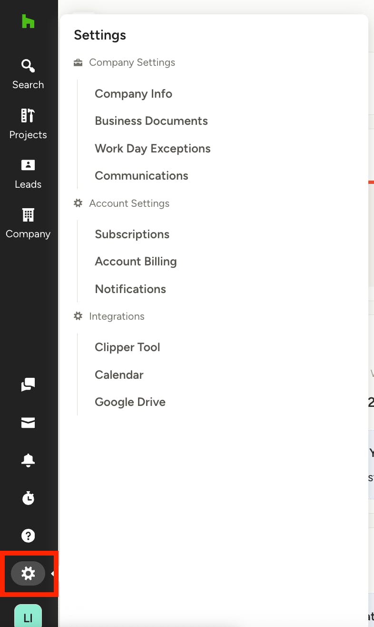Viewport: 374px width, 627px height.
Task: Open Notifications under Account Settings
Action: [x=130, y=289]
